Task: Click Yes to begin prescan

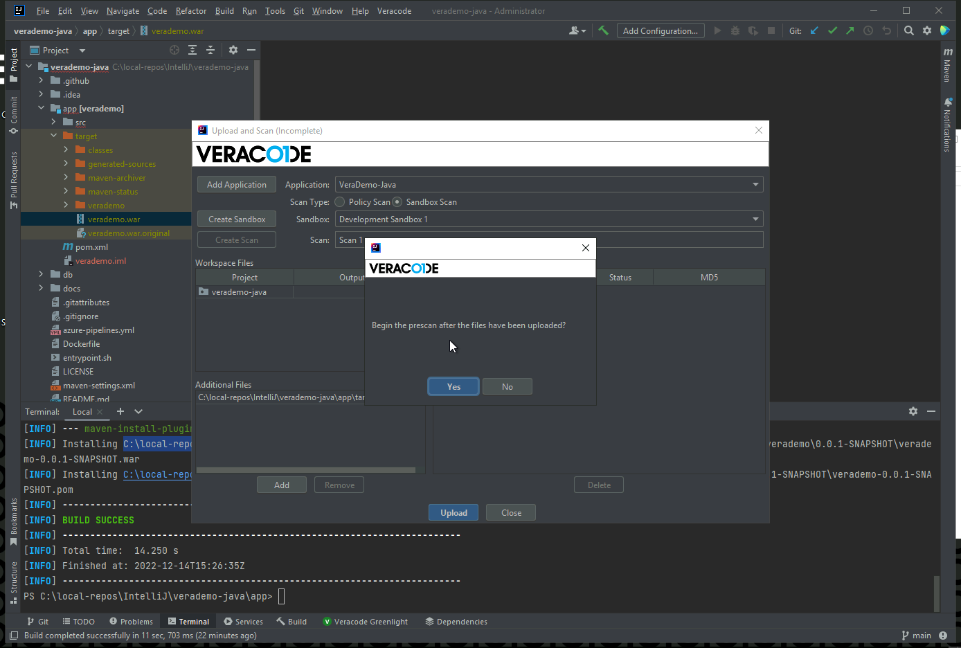Action: click(x=453, y=386)
